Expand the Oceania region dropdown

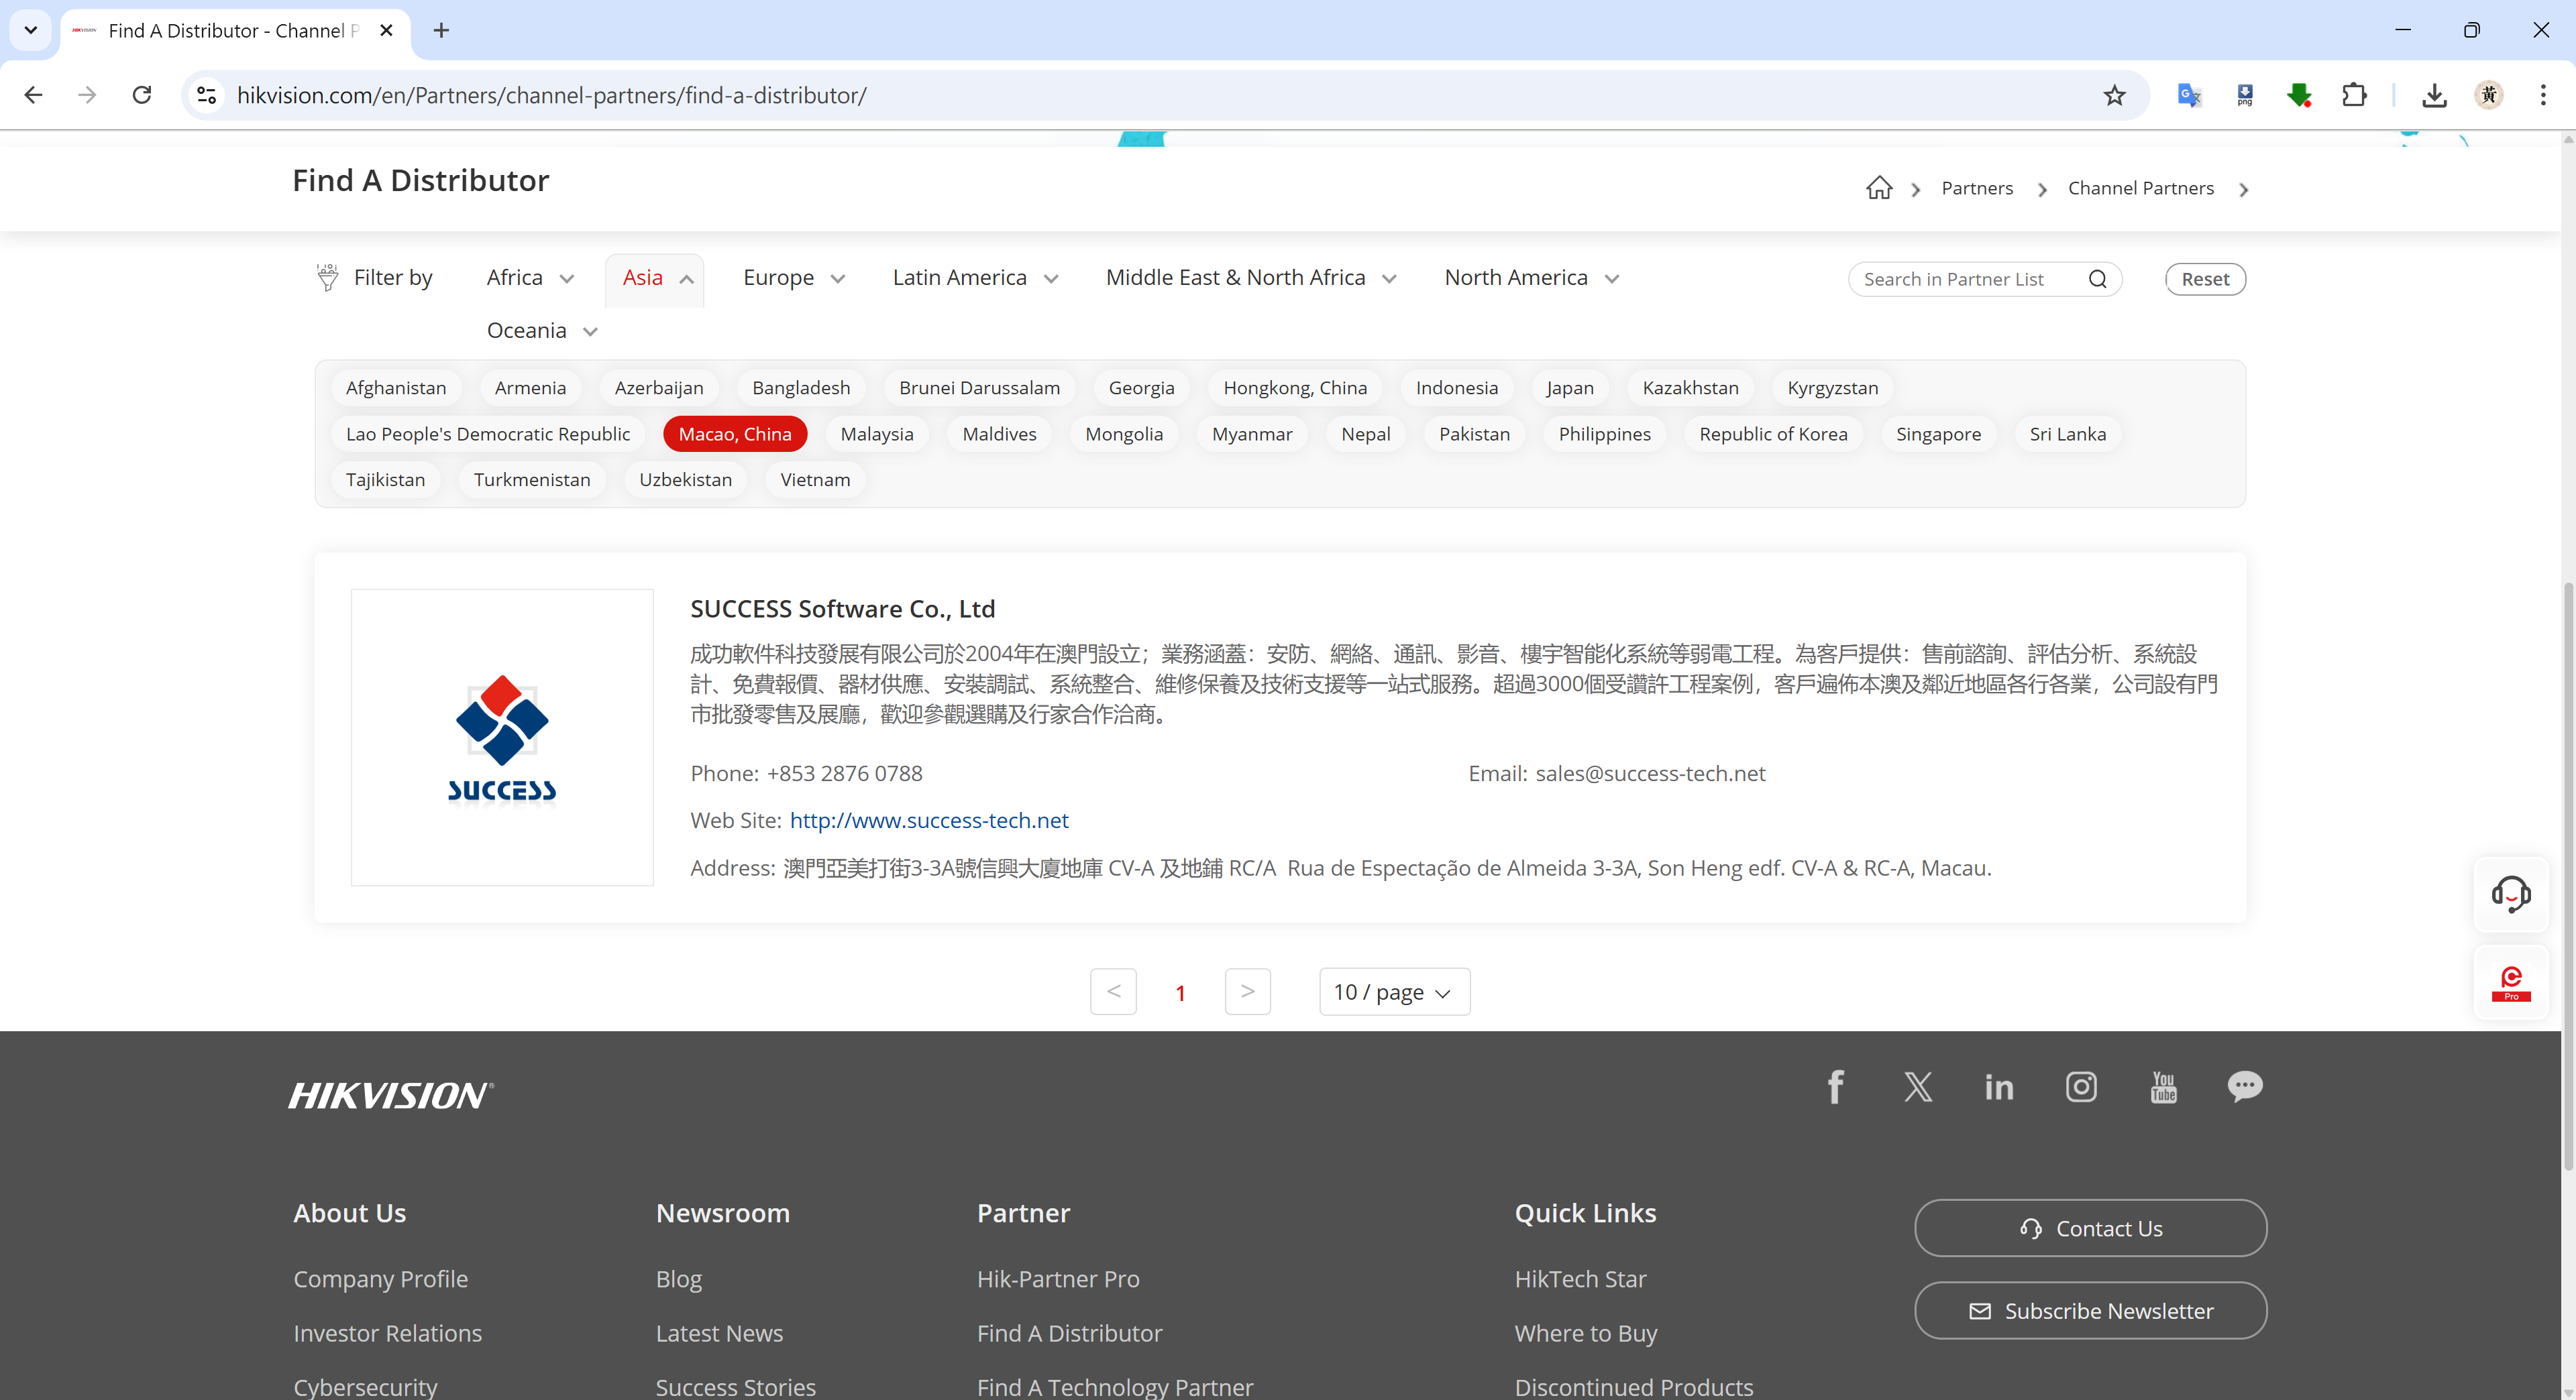(x=541, y=331)
